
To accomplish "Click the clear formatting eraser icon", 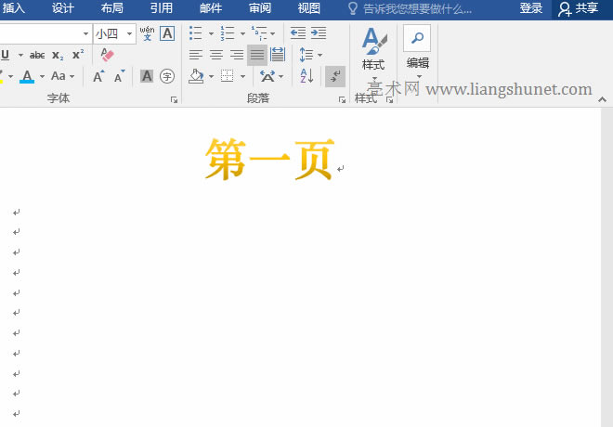I will coord(107,55).
